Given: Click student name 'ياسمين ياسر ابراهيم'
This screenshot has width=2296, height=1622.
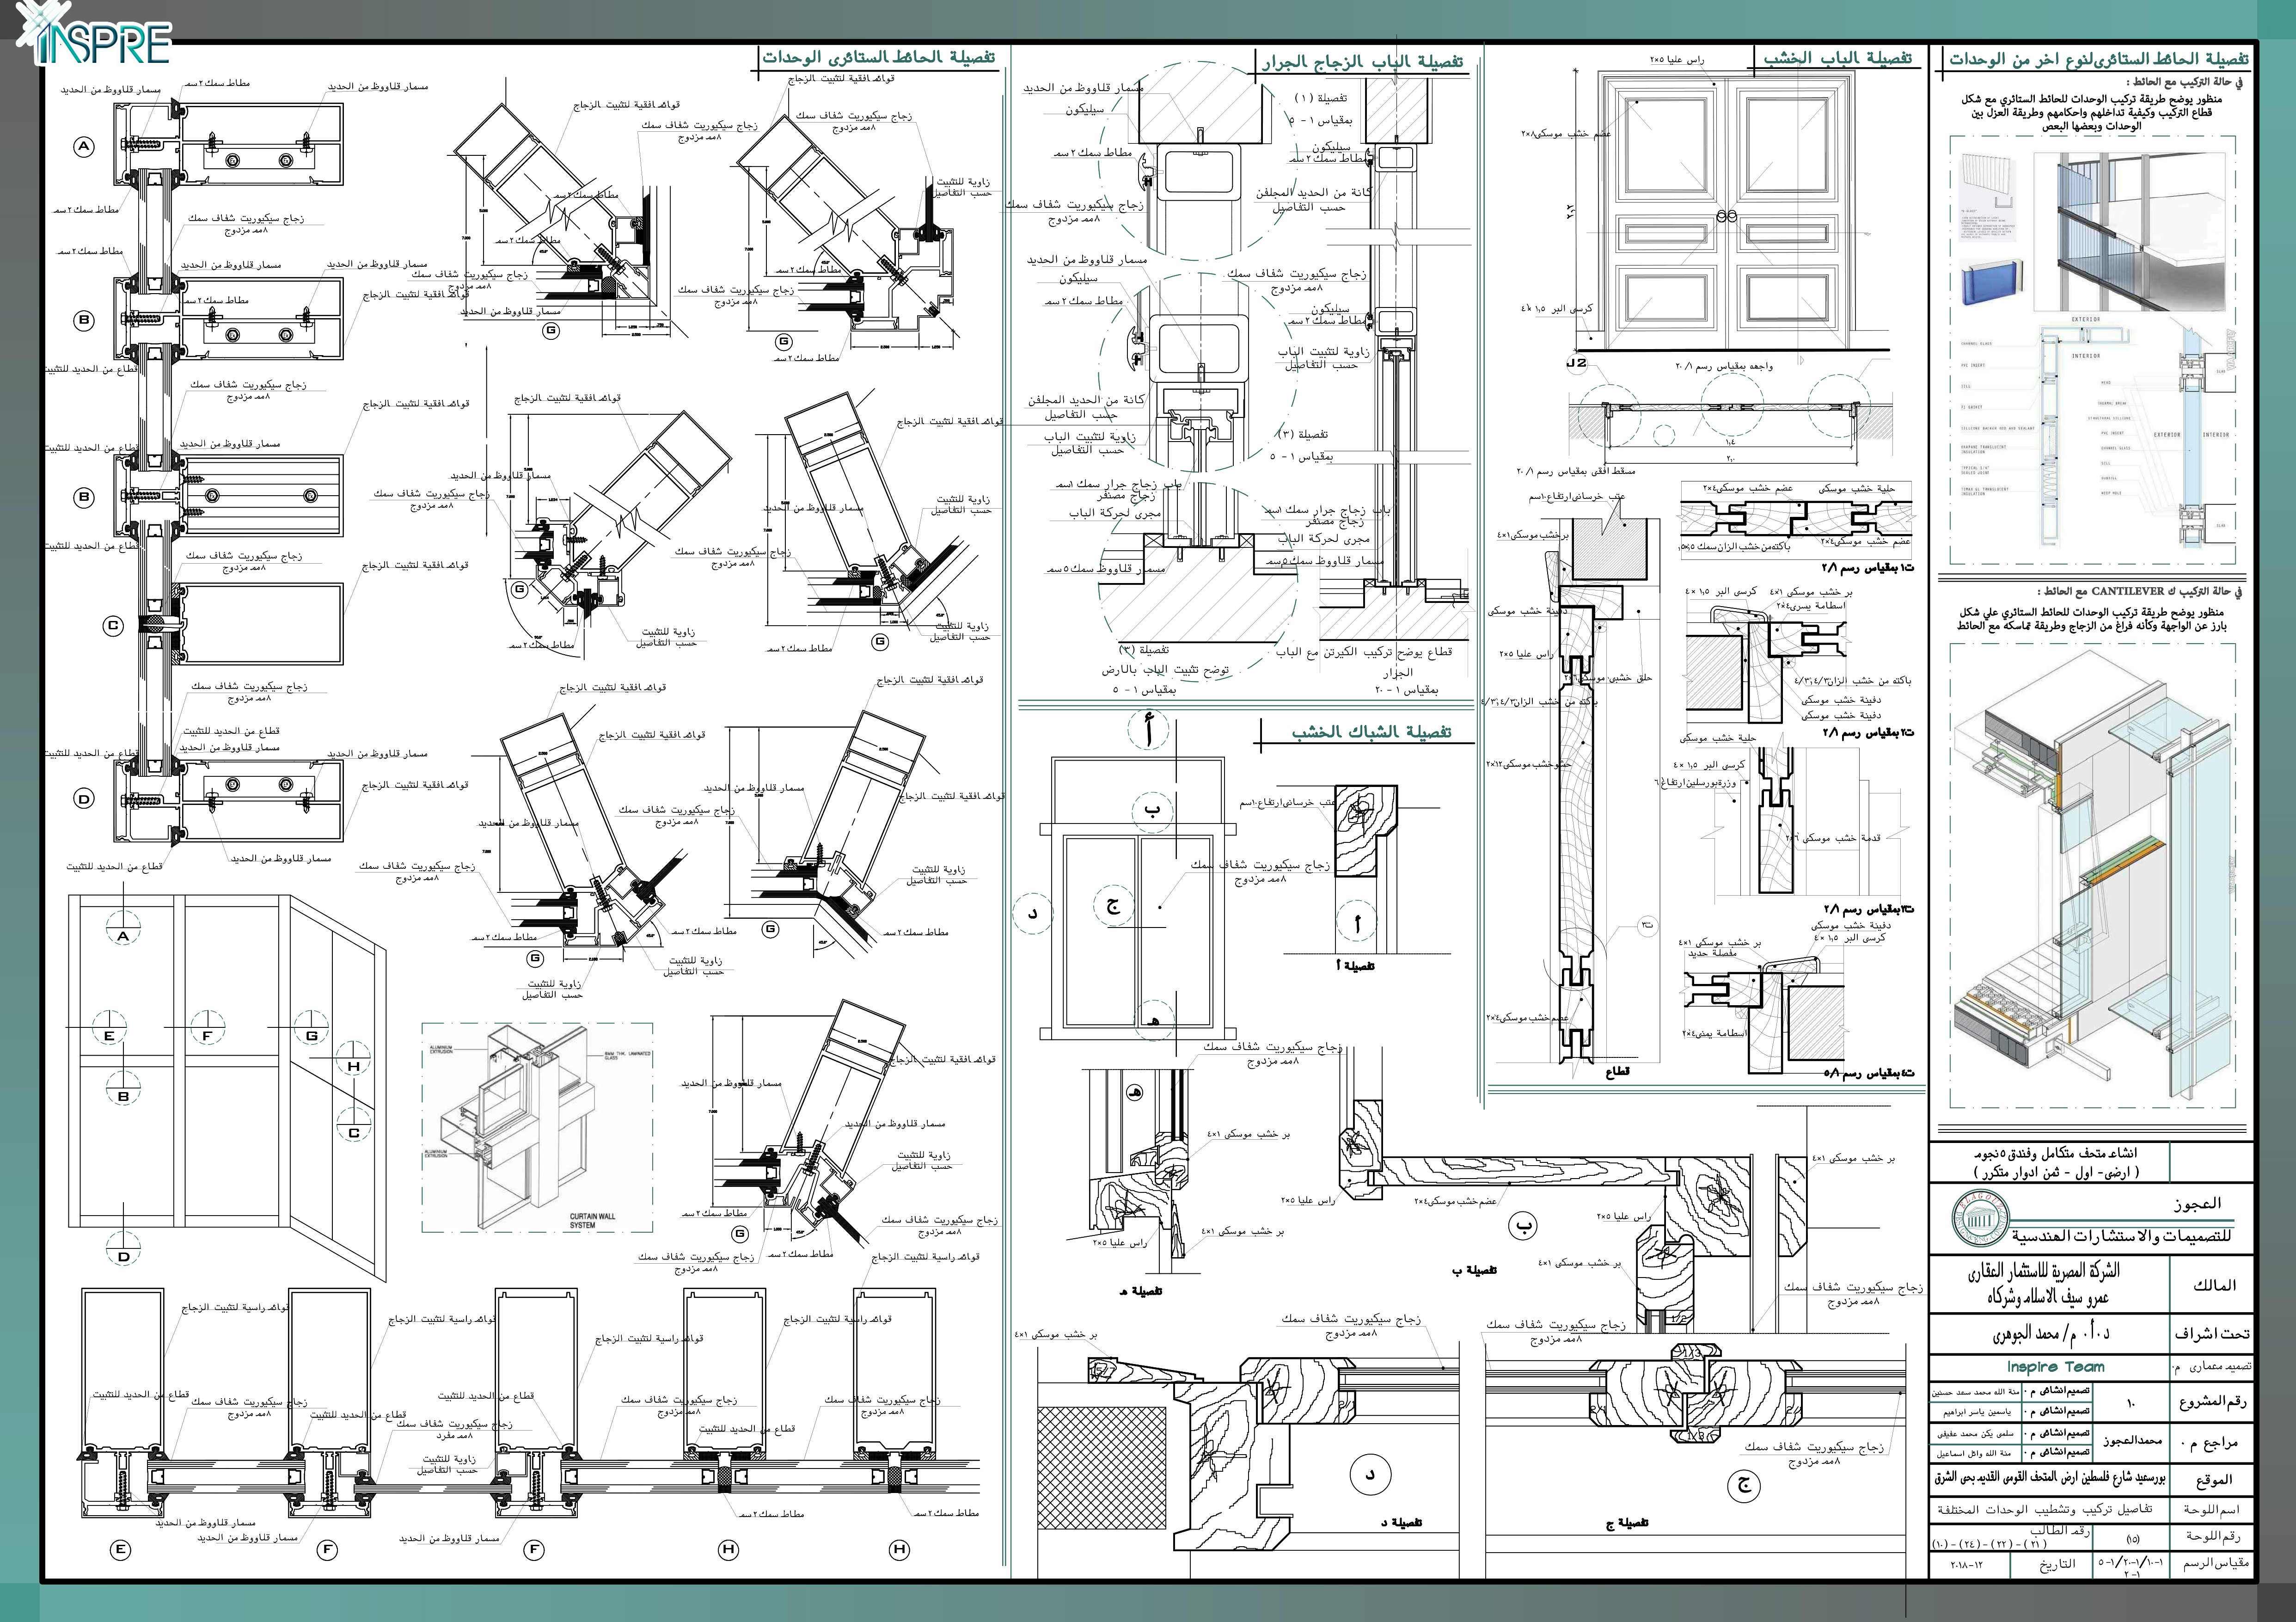Looking at the screenshot, I should [x=1977, y=1412].
